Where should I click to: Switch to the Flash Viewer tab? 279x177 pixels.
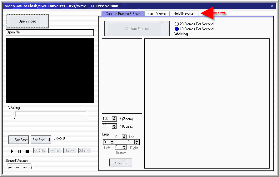tap(157, 13)
